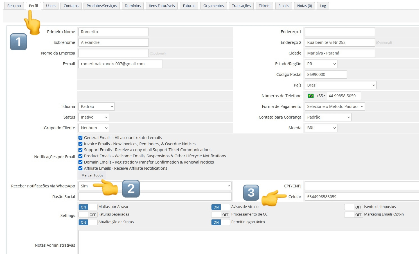Open the Status dropdown

click(94, 117)
